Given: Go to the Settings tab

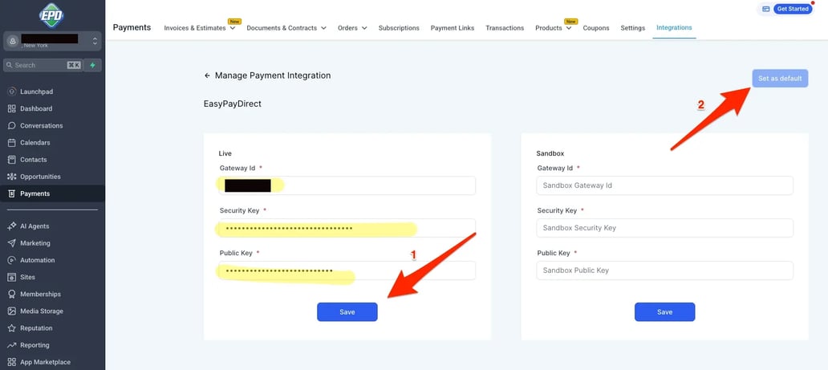Looking at the screenshot, I should 632,28.
